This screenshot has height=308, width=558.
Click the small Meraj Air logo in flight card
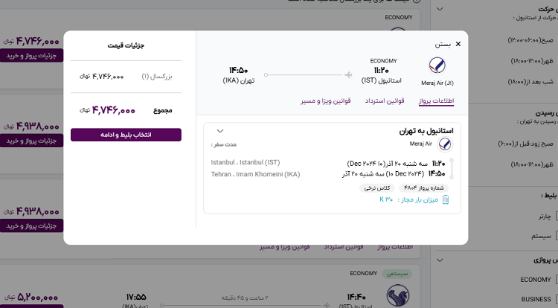click(445, 144)
